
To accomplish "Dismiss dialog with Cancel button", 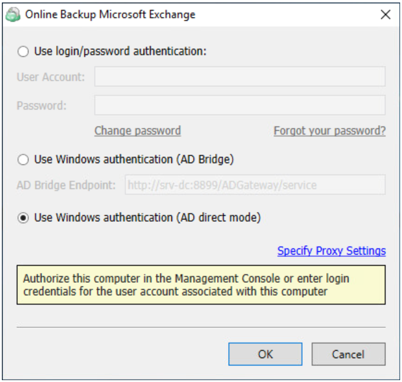I will pos(348,354).
